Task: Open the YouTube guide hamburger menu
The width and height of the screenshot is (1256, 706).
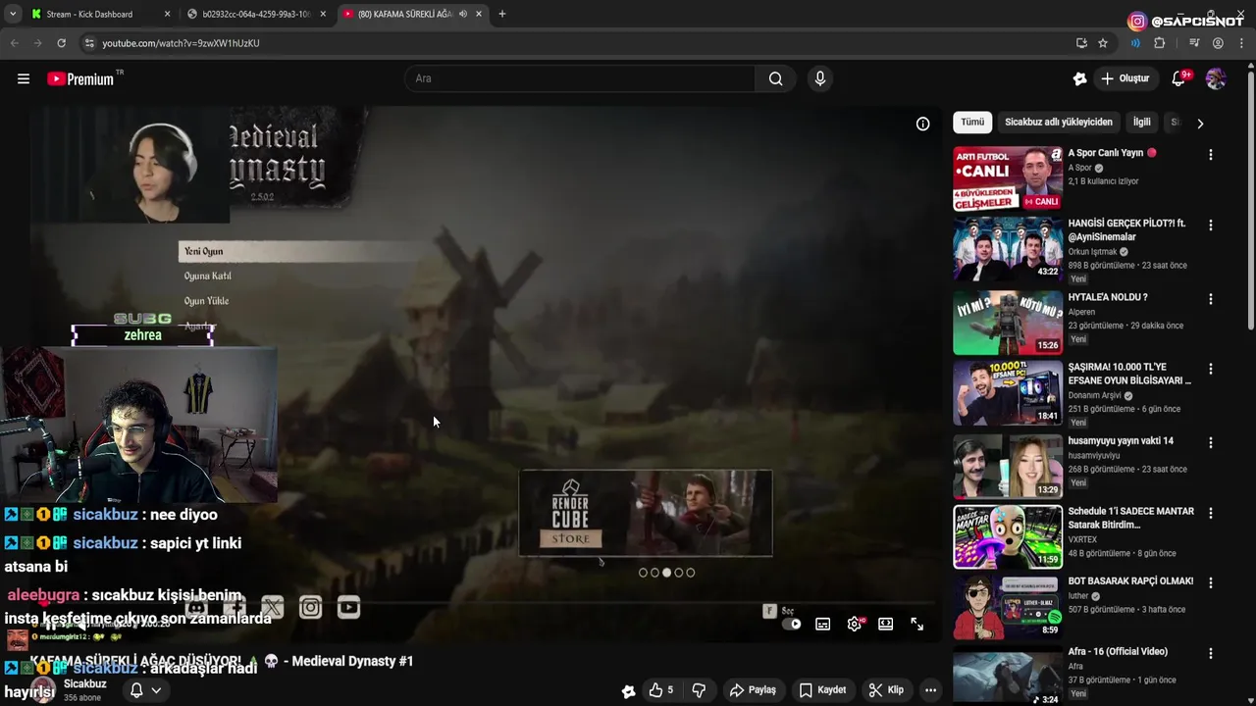Action: tap(24, 78)
